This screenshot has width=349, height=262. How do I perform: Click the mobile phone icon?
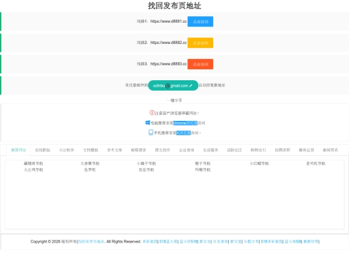(x=151, y=133)
